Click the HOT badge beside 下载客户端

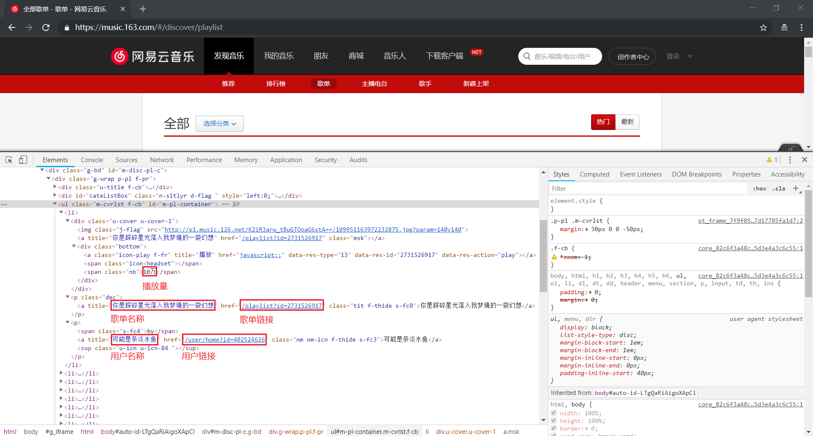(477, 52)
